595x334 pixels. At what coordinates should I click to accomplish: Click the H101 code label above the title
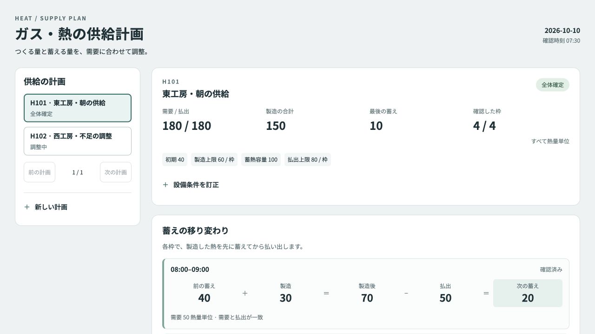tap(171, 82)
